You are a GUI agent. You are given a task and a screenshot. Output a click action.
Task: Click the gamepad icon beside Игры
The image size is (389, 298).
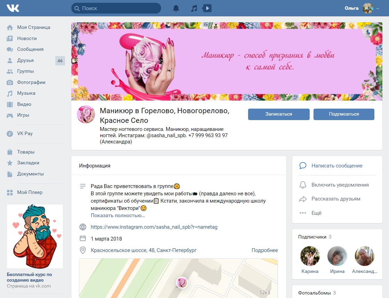[10, 115]
